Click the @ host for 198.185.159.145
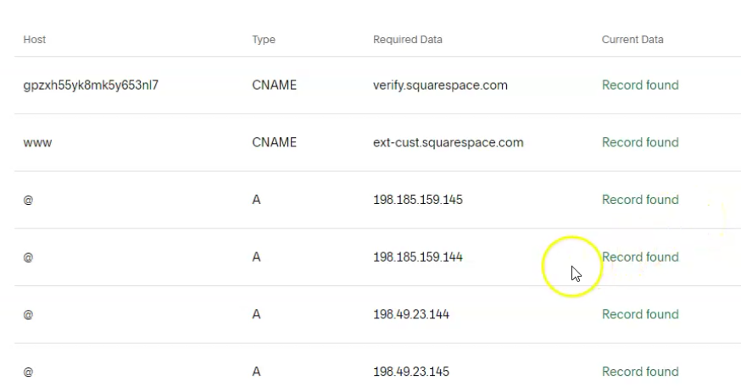The height and width of the screenshot is (392, 741). click(x=28, y=200)
